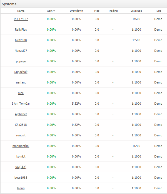This screenshot has height=194, width=167.
Task: Open the Cha2518 system link
Action: click(21, 125)
